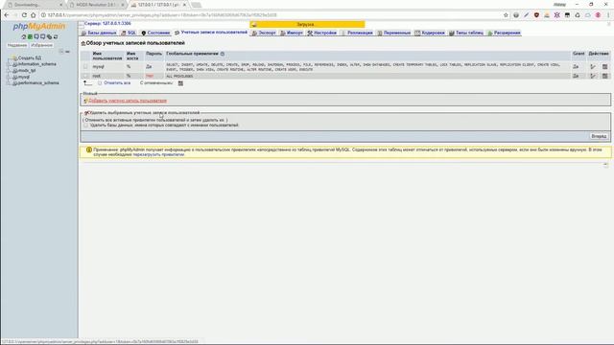Switch to MODX Revolution browser tab
The width and height of the screenshot is (614, 345).
[x=96, y=5]
